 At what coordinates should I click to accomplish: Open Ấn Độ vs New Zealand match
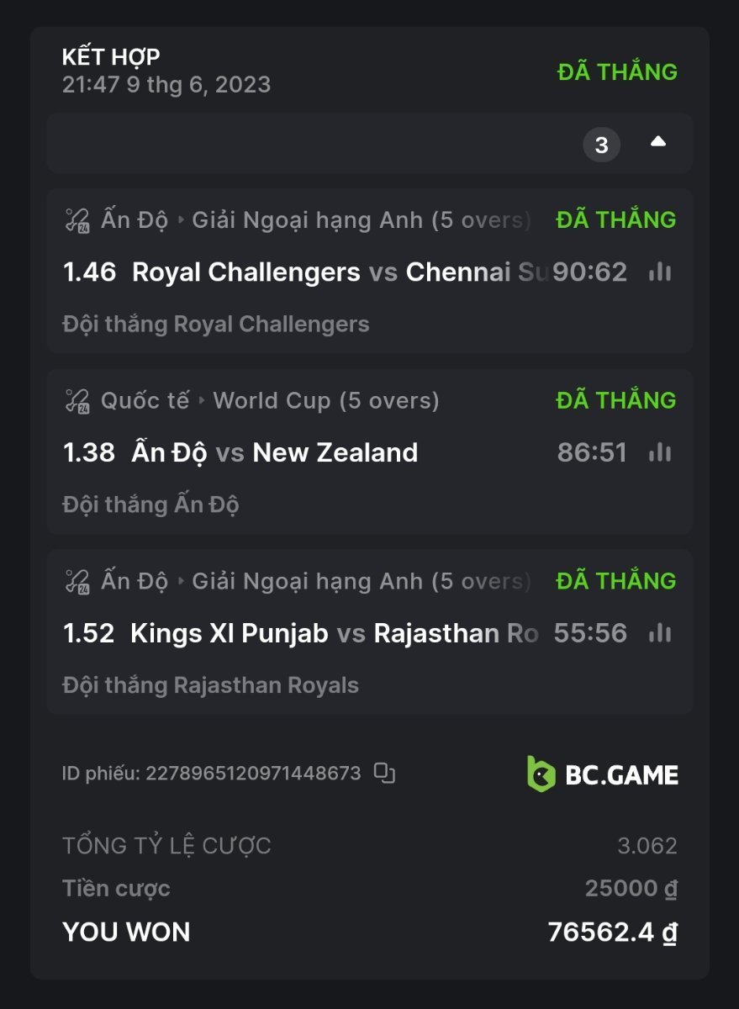pyautogui.click(x=275, y=452)
